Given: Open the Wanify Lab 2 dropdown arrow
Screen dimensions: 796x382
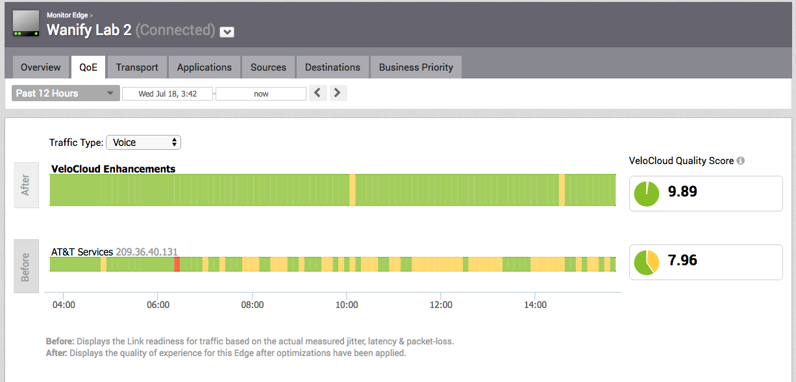Looking at the screenshot, I should (227, 32).
